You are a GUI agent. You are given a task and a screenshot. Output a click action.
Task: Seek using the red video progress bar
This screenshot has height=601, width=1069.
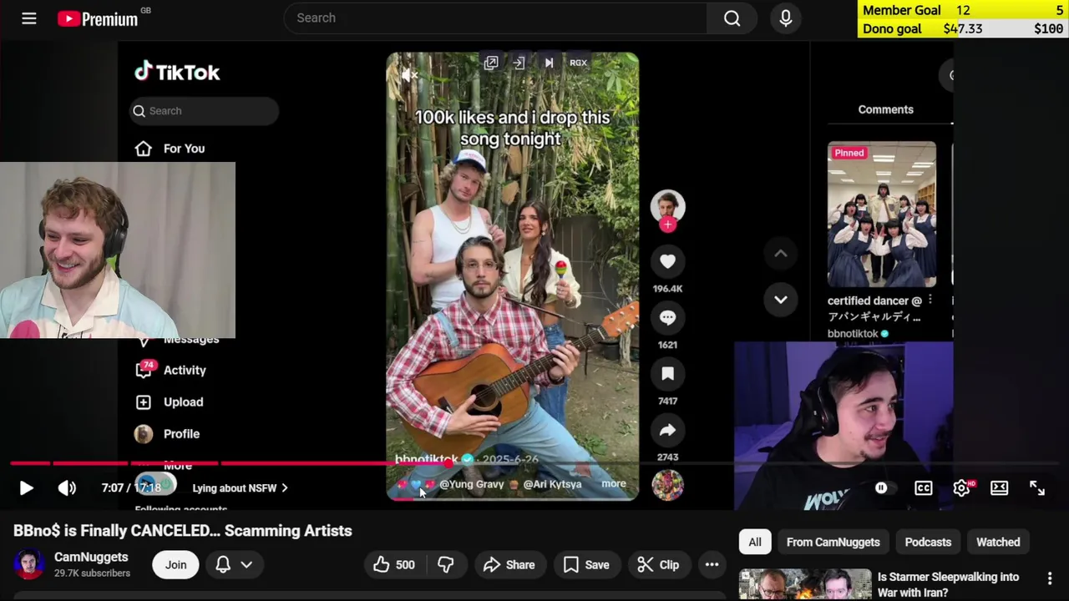pos(534,462)
